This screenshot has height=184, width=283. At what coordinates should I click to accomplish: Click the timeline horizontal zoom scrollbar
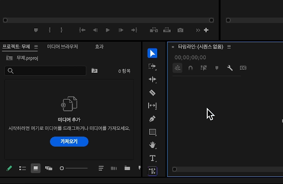227,169
